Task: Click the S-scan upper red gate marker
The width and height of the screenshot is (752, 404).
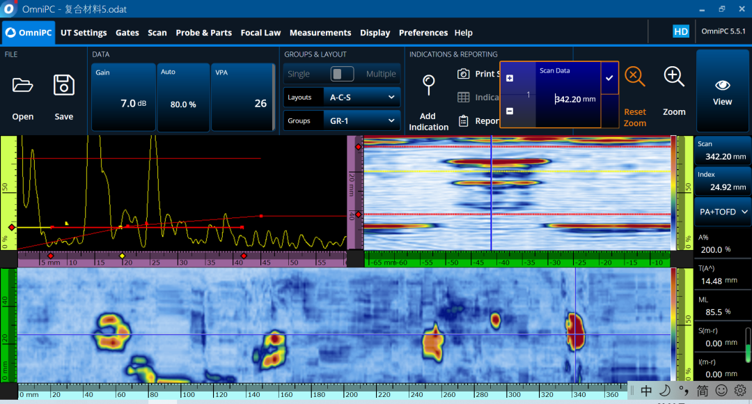Action: tap(359, 147)
